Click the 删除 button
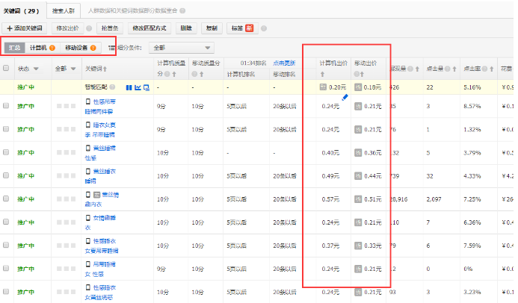This screenshot has height=303, width=518. (x=186, y=28)
